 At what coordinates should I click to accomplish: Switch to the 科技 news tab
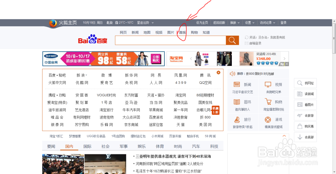pyautogui.click(x=214, y=146)
